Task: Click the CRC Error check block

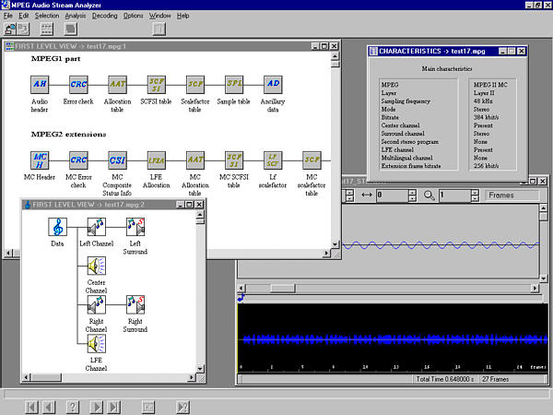Action: [x=78, y=85]
